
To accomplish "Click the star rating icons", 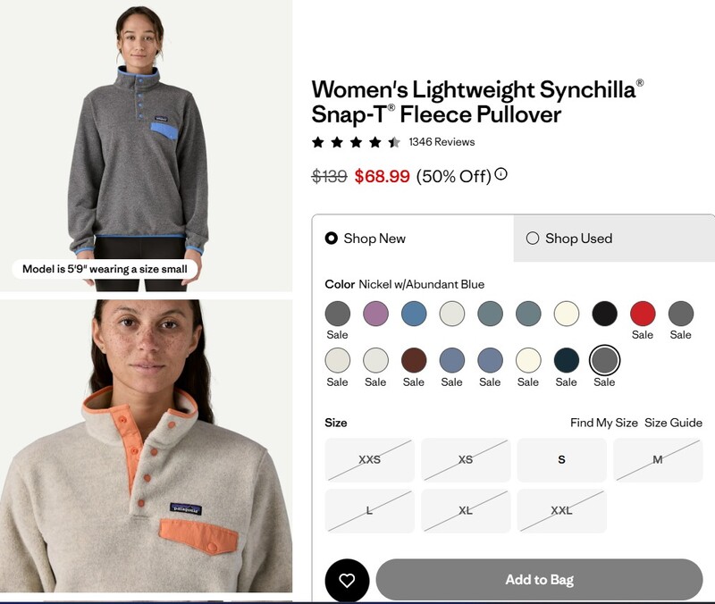I will 356,142.
